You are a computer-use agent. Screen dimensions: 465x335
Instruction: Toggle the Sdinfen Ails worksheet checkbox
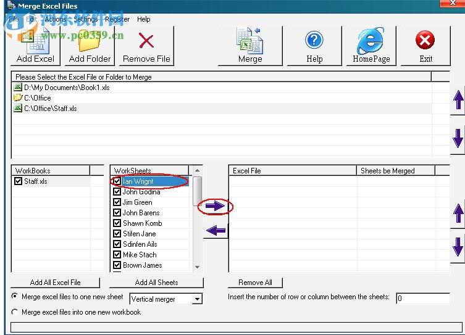[117, 244]
